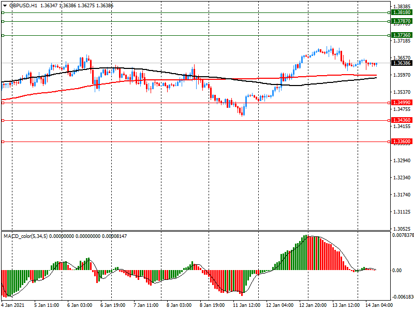Click the dark red 1.33600 price tag
The image size is (414, 311).
(x=402, y=142)
